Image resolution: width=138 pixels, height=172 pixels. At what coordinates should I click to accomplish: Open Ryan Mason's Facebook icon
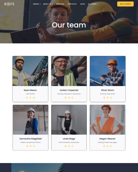30,98
